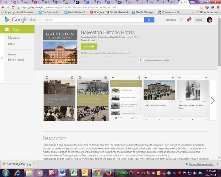
Task: Switch to the Gmail tab
Action: point(5,2)
